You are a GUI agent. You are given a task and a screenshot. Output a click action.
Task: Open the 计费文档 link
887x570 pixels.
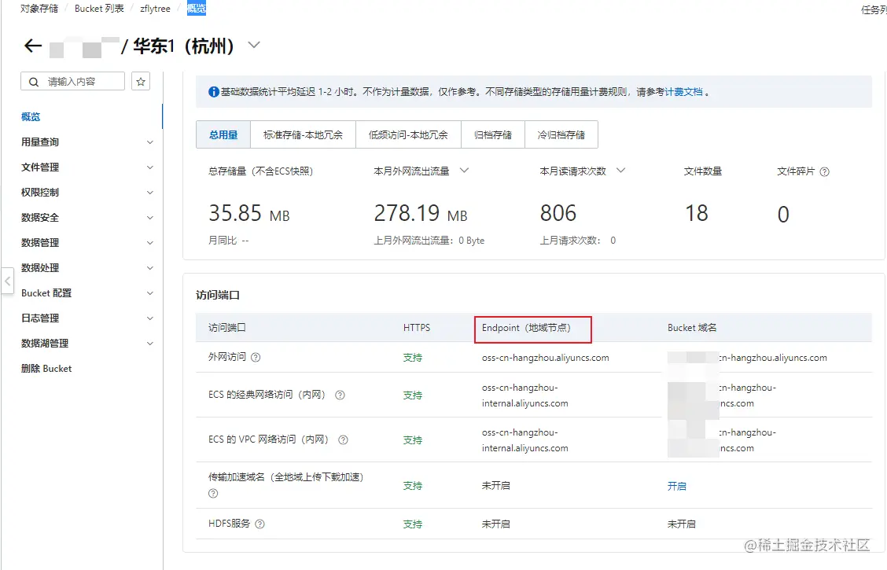pos(683,92)
